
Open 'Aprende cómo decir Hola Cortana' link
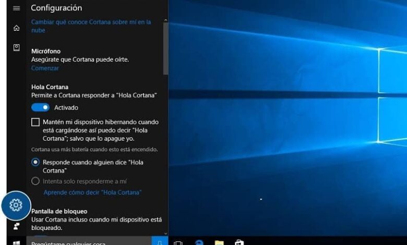[x=92, y=192]
